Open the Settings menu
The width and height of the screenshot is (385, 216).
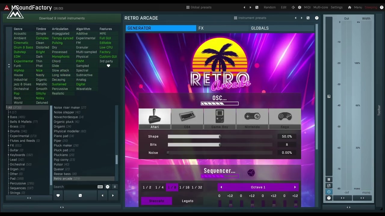[x=337, y=7]
